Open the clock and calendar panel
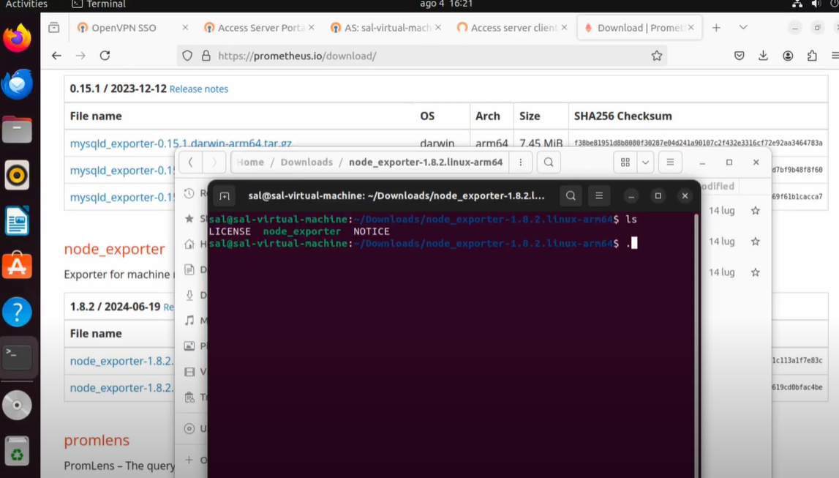 pos(445,4)
